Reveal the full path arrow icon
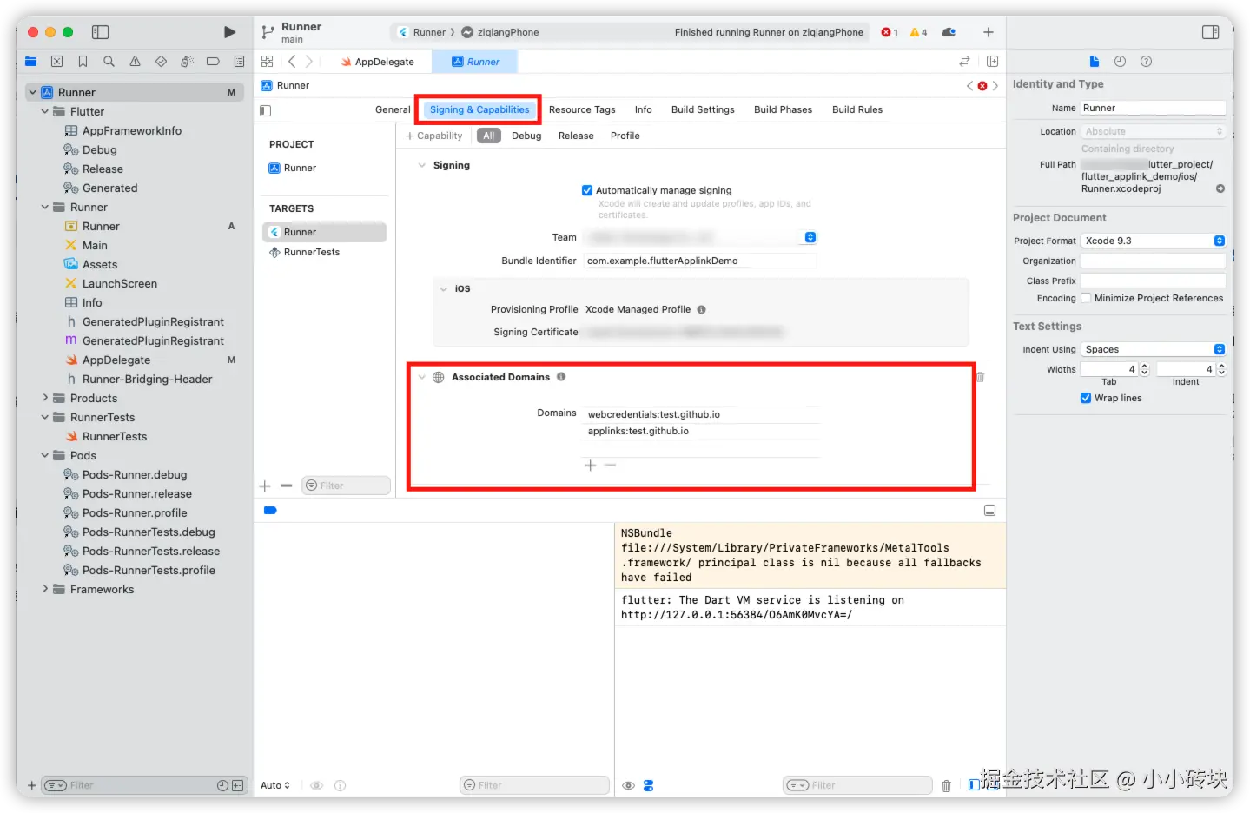 (x=1220, y=188)
